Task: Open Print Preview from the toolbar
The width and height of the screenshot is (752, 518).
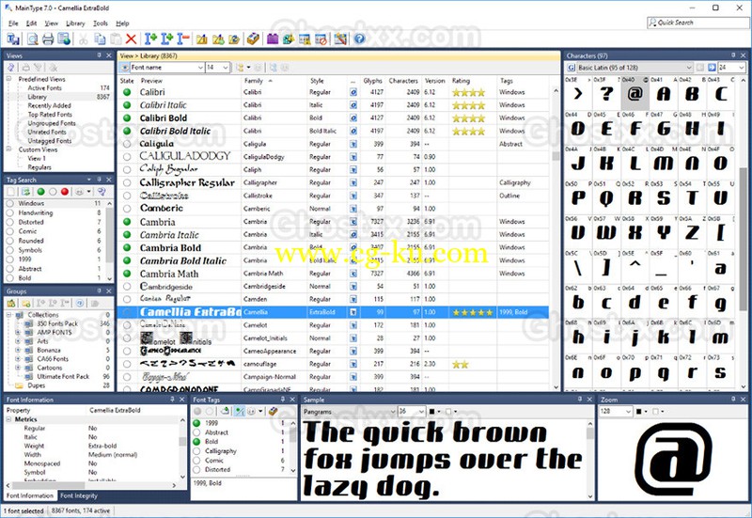Action: [x=32, y=39]
